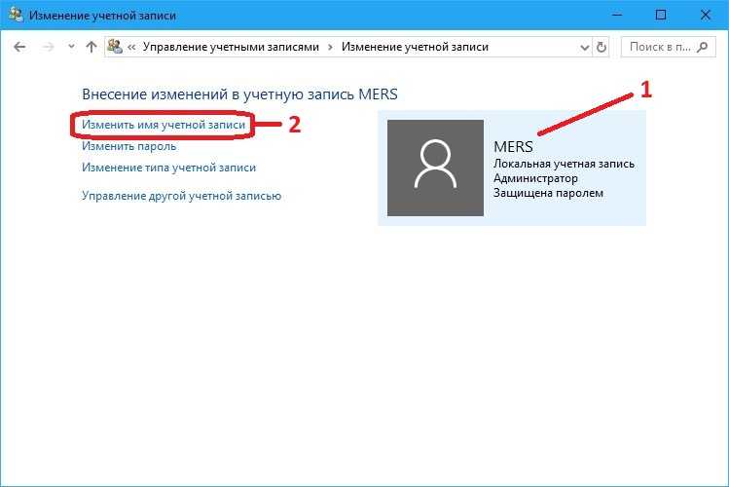729x487 pixels.
Task: Click the MERS account name text
Action: [513, 146]
